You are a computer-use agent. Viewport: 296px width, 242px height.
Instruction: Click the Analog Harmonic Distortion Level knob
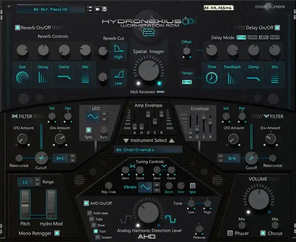click(x=148, y=213)
